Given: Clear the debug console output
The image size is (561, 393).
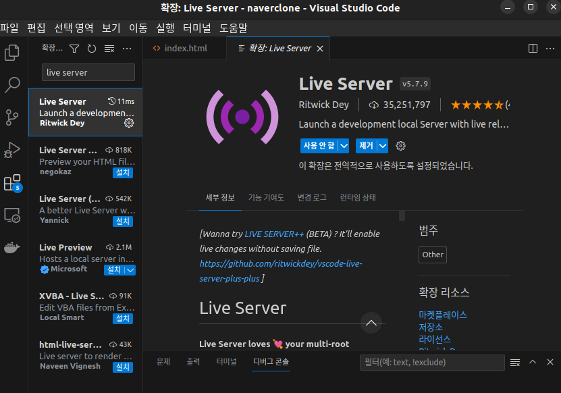Looking at the screenshot, I should click(515, 363).
